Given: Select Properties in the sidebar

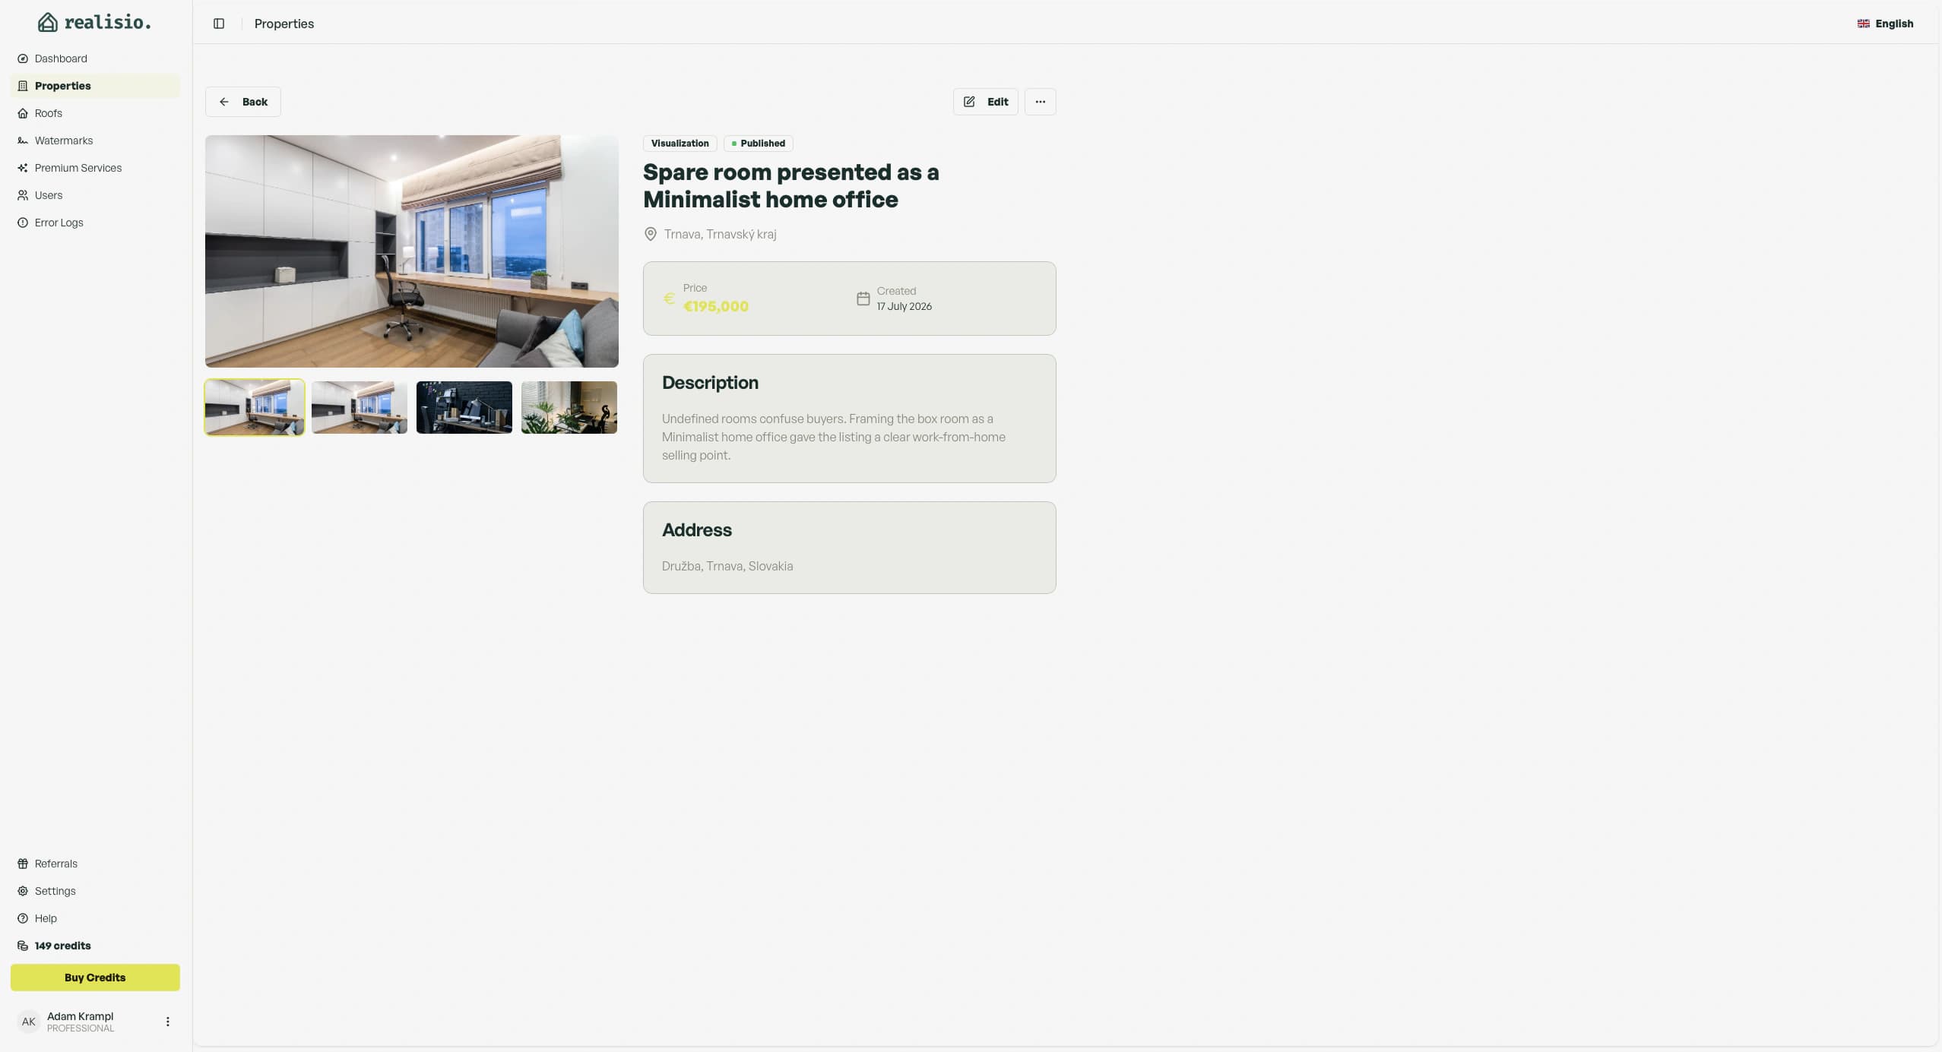Looking at the screenshot, I should click(x=95, y=86).
